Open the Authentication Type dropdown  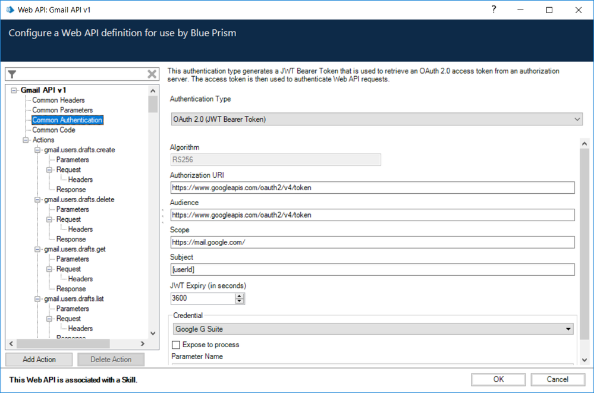[376, 120]
